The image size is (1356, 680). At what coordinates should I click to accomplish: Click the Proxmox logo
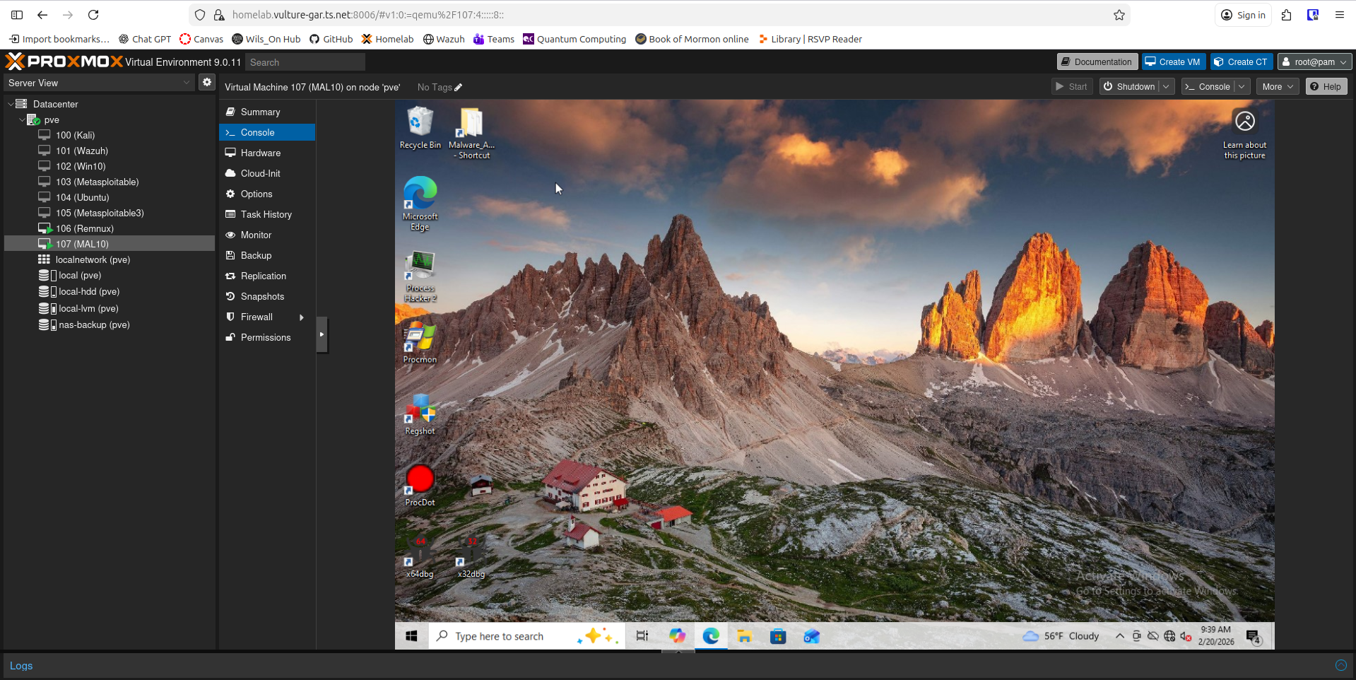tap(64, 61)
